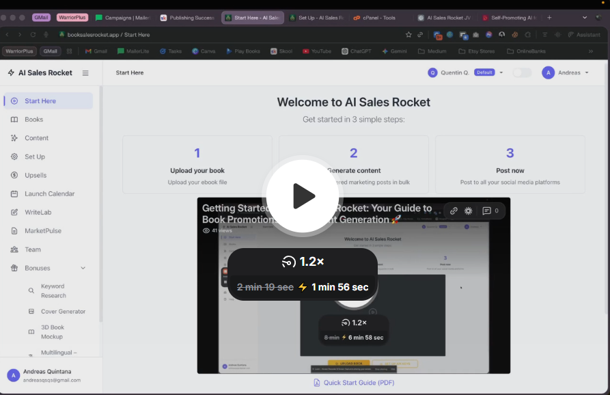Open the Andreas user menu dropdown

(x=566, y=72)
